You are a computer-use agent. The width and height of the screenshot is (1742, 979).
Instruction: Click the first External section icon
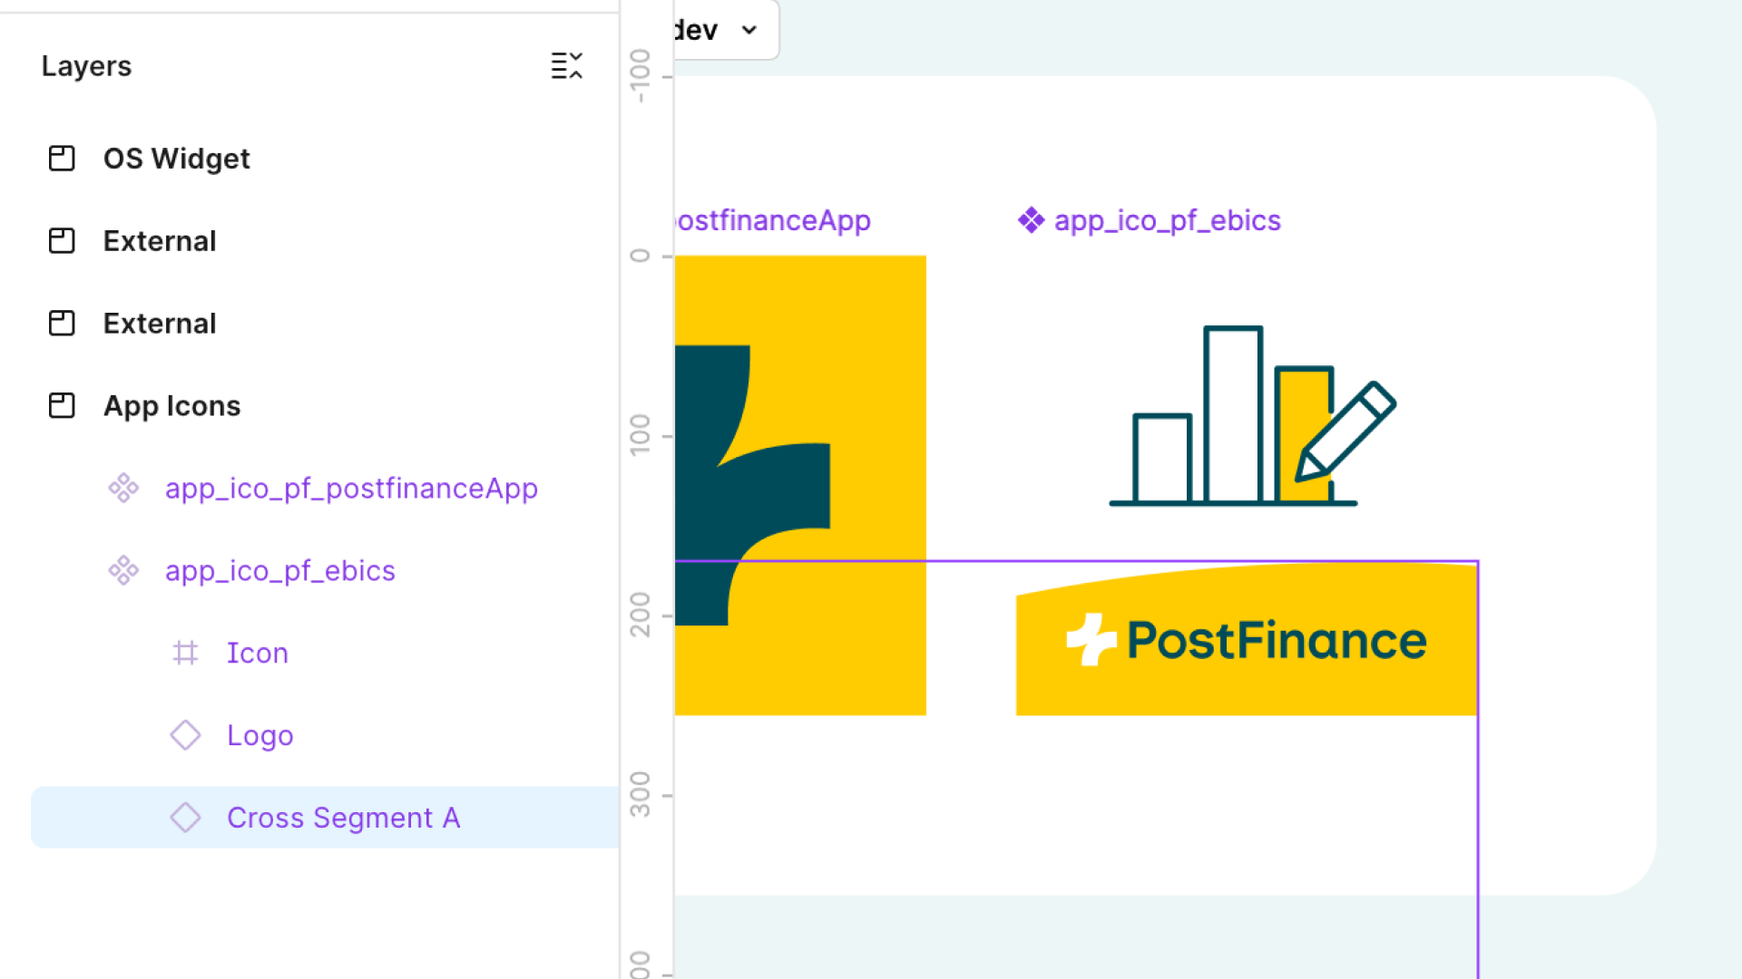click(x=62, y=241)
